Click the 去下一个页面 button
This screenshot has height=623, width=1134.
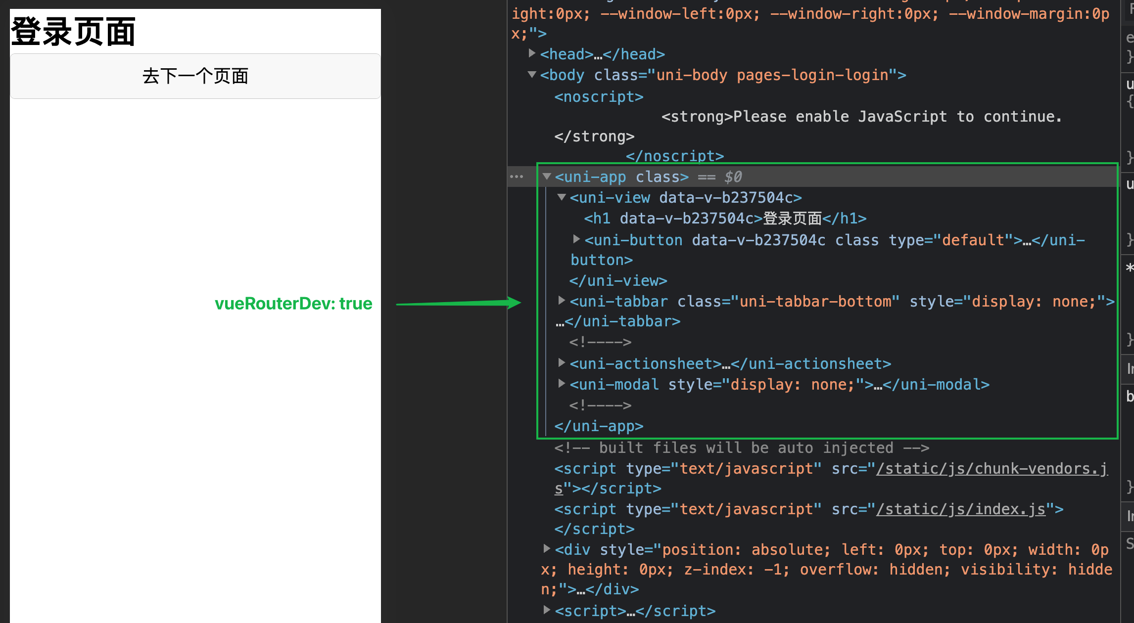coord(195,76)
